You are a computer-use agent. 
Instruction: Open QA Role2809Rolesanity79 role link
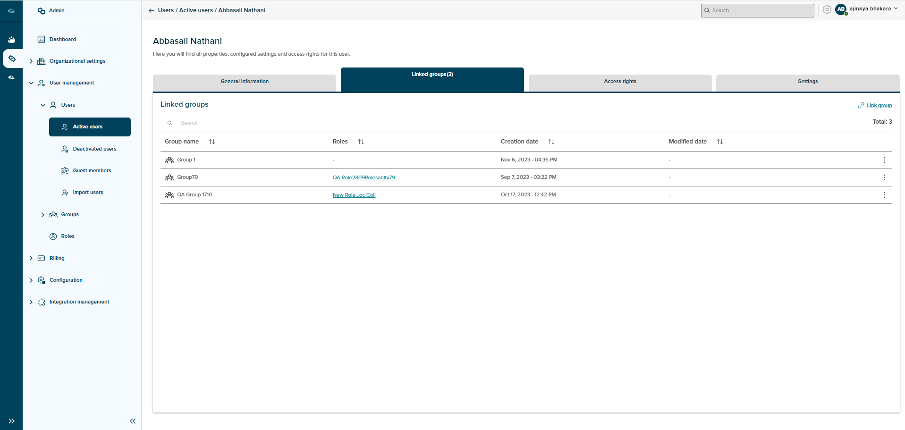point(364,177)
